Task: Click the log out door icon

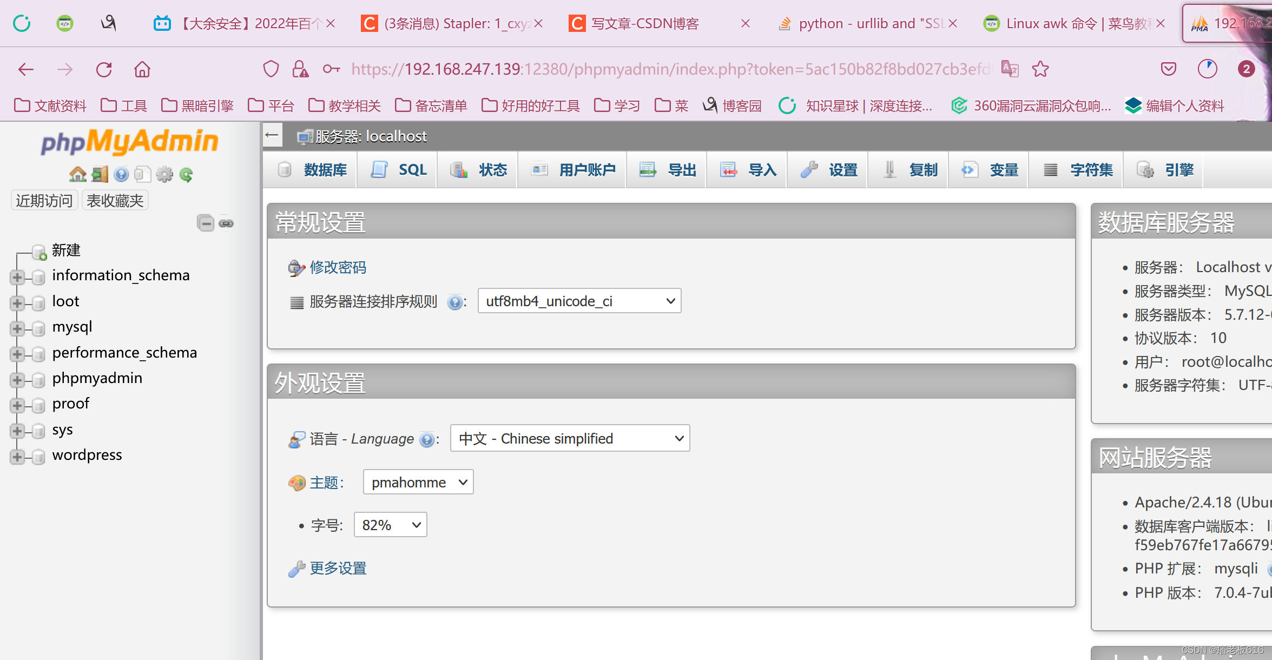Action: [x=100, y=174]
